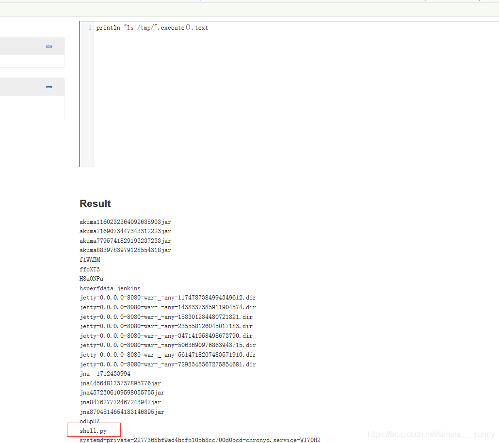The image size is (499, 443).
Task: Collapse the upper sidebar pane with minus icon
Action: (49, 47)
